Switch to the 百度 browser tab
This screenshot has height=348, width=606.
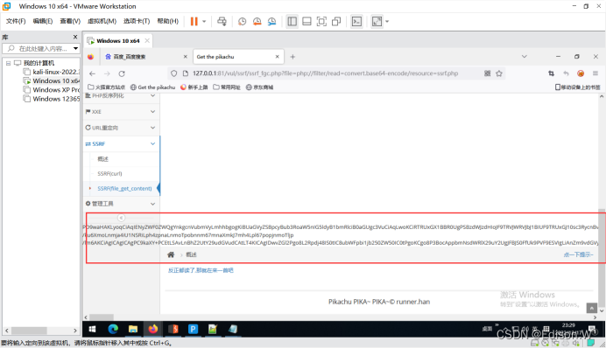144,57
